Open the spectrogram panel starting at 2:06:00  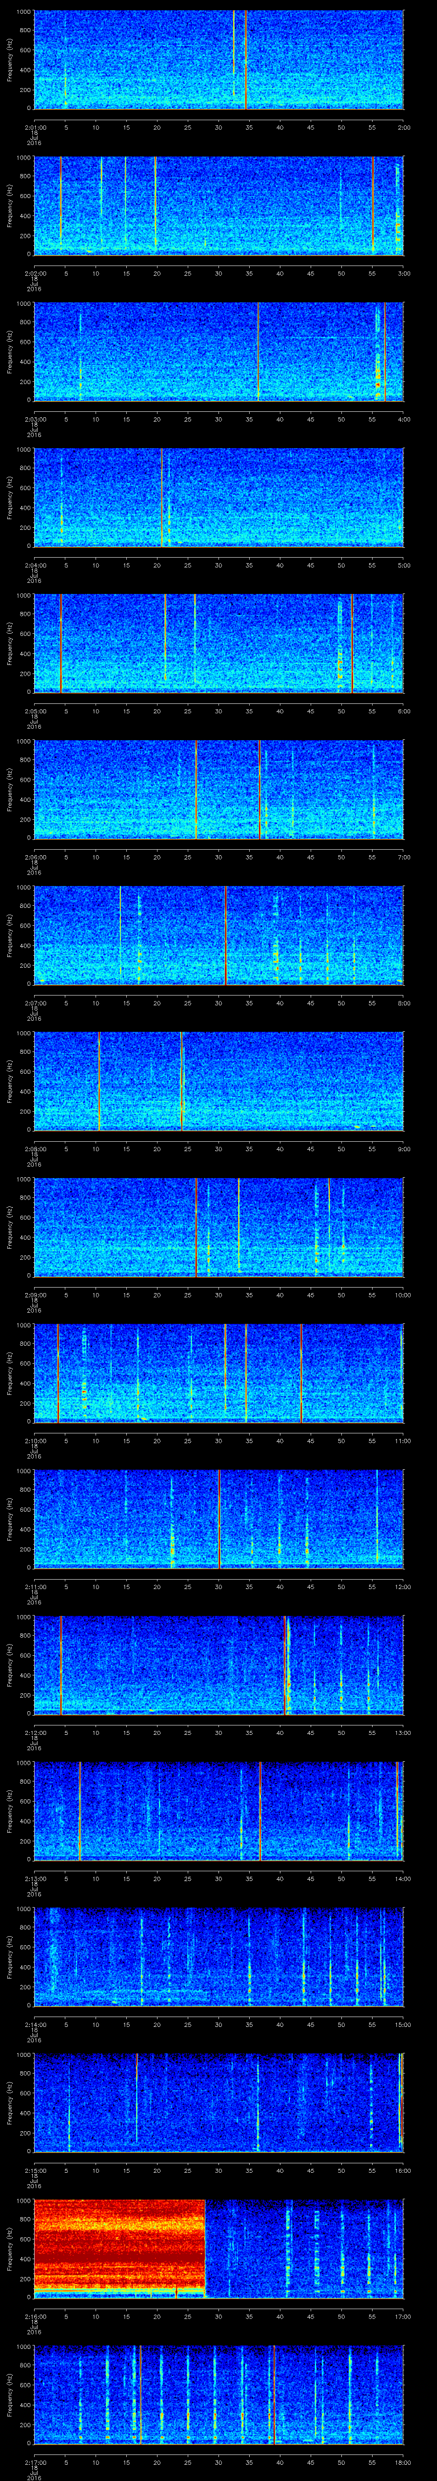coord(219,789)
